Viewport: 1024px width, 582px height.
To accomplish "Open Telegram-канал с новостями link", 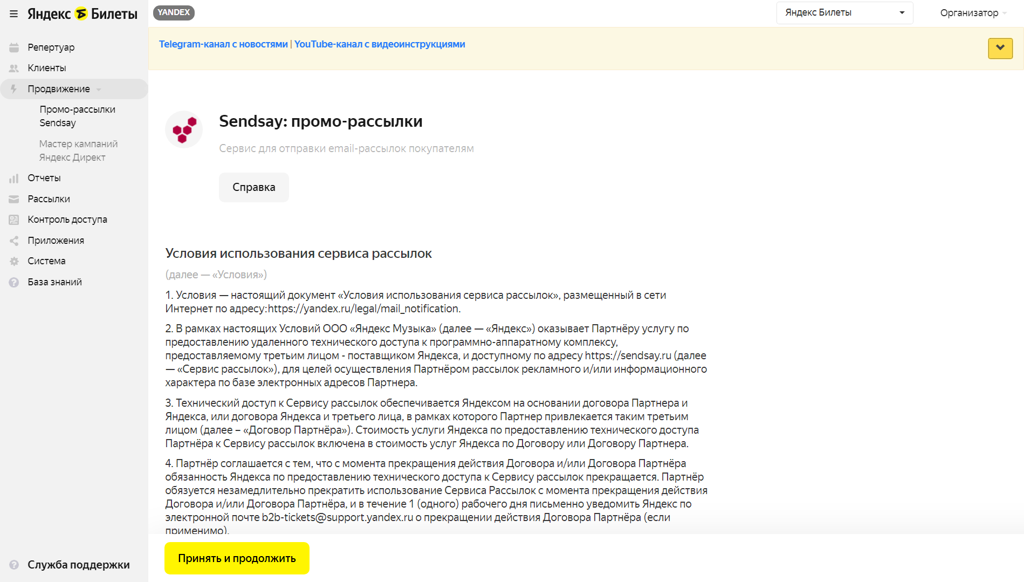I will [223, 44].
